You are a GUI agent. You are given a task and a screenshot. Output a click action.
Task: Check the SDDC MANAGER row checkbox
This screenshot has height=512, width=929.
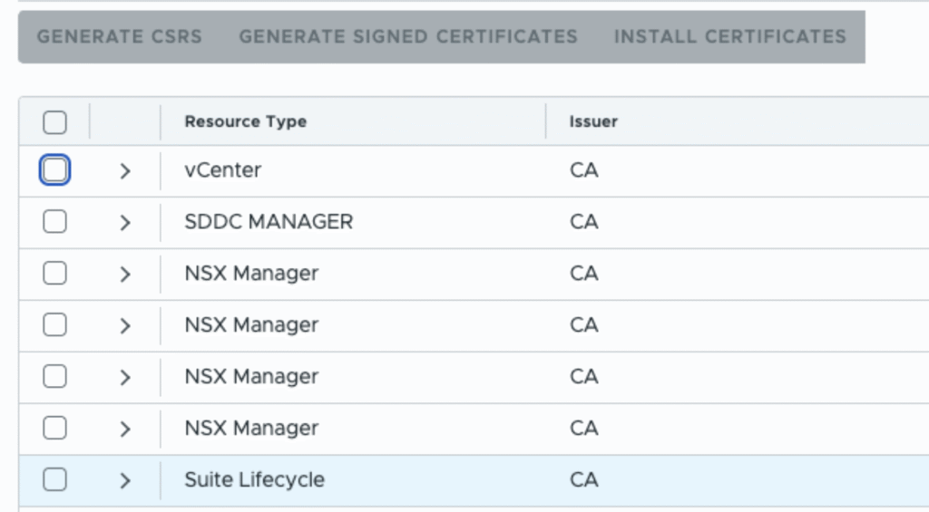[54, 222]
